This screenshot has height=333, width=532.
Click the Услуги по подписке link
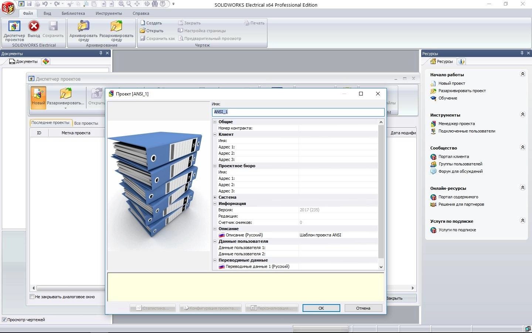(457, 230)
